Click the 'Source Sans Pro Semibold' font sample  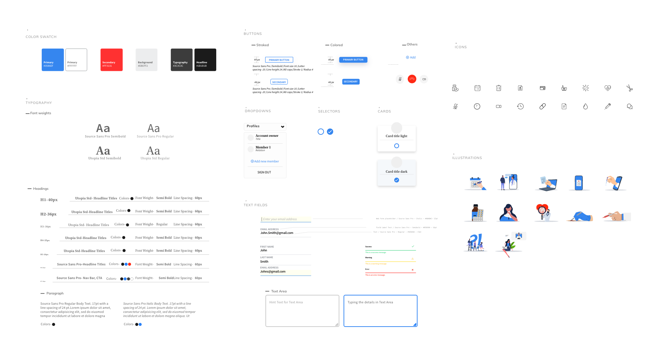[105, 131]
